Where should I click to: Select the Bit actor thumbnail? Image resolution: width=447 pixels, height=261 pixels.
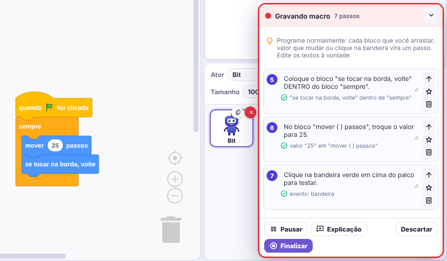pyautogui.click(x=231, y=129)
